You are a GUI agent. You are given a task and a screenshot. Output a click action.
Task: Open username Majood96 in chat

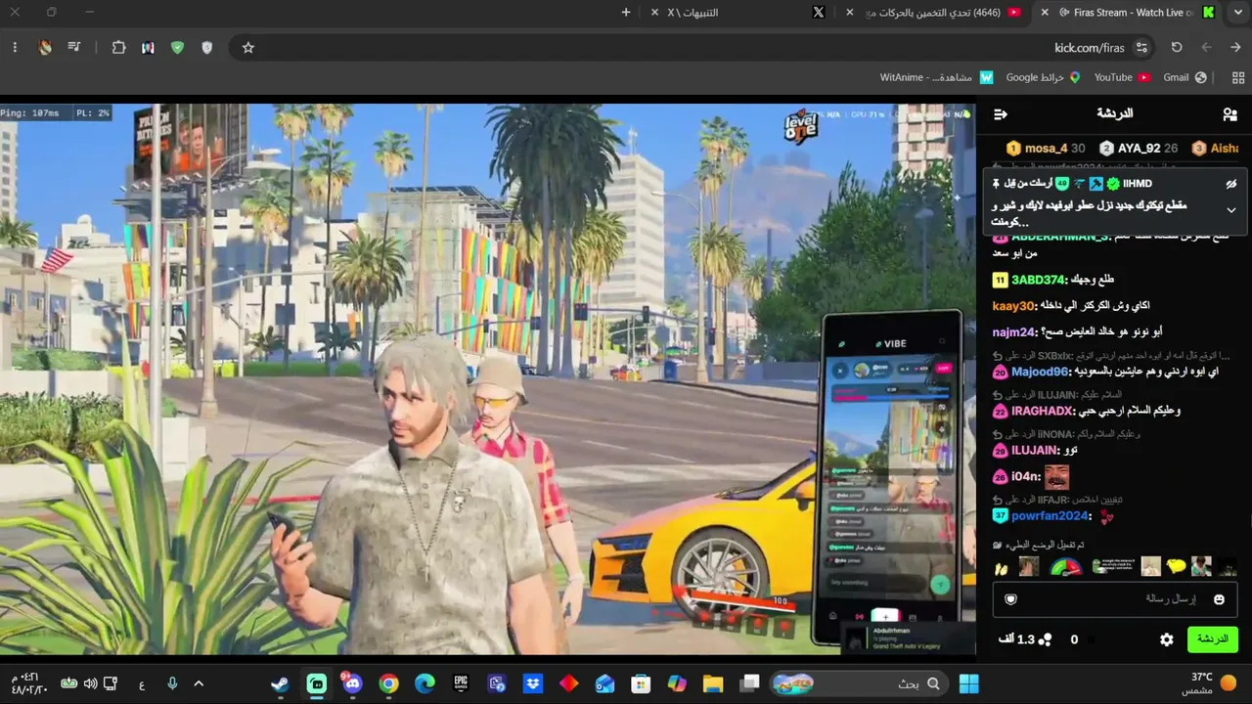(1041, 373)
